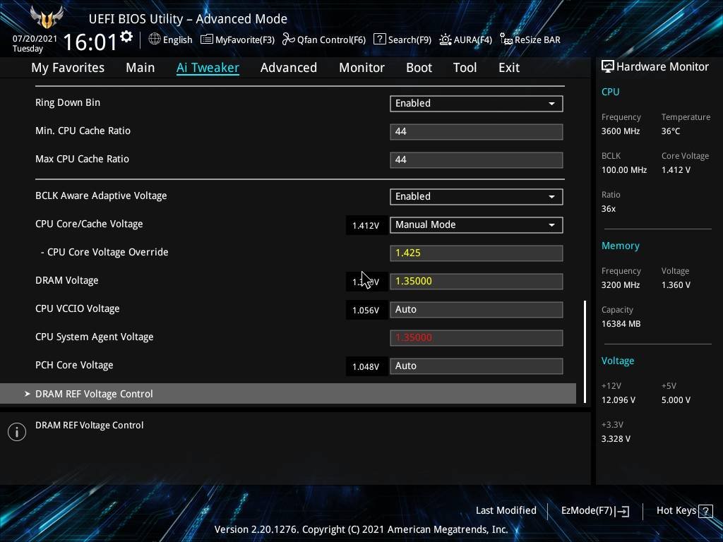Click the CPU Core Voltage Override field
Image resolution: width=723 pixels, height=542 pixels.
pyautogui.click(x=476, y=253)
